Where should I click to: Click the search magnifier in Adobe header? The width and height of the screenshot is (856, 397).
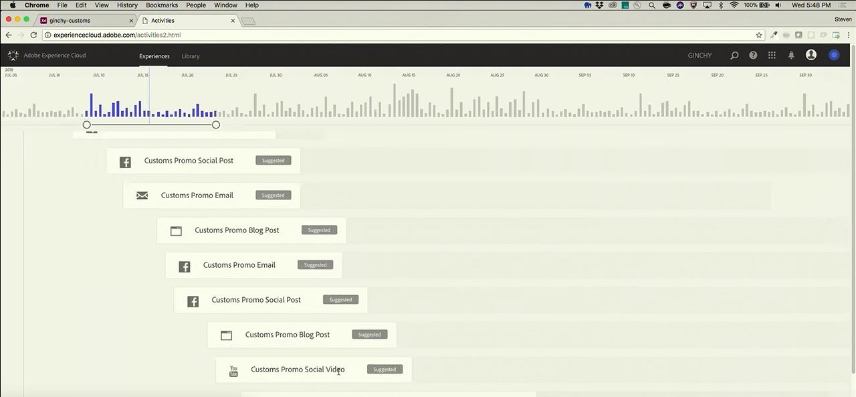pos(734,56)
